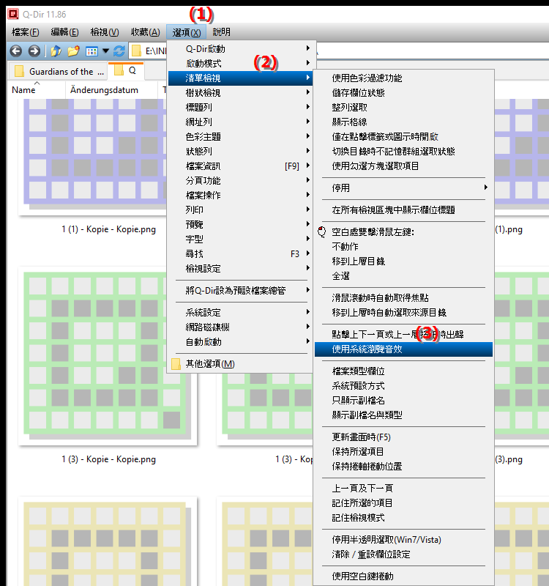This screenshot has width=549, height=586.
Task: Refresh the view with blue arrows icon
Action: (x=119, y=51)
